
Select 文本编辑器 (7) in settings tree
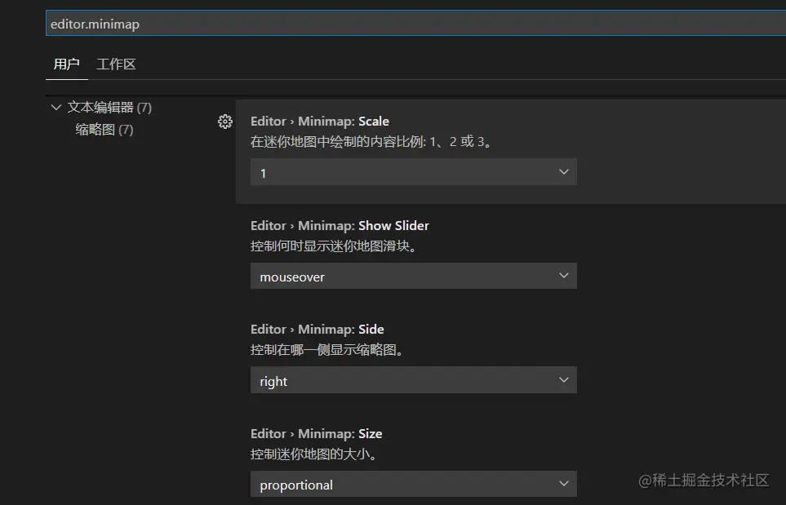pos(109,108)
